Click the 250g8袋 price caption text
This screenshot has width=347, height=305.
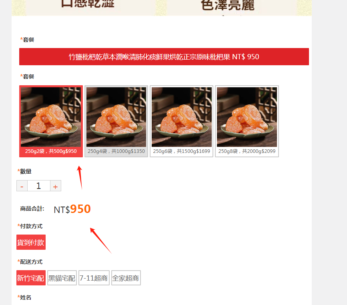click(247, 151)
